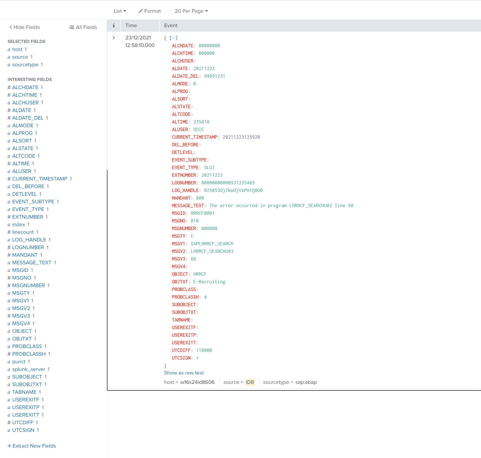Click Extract New Fields plus link
This screenshot has height=458, width=481.
click(x=32, y=446)
